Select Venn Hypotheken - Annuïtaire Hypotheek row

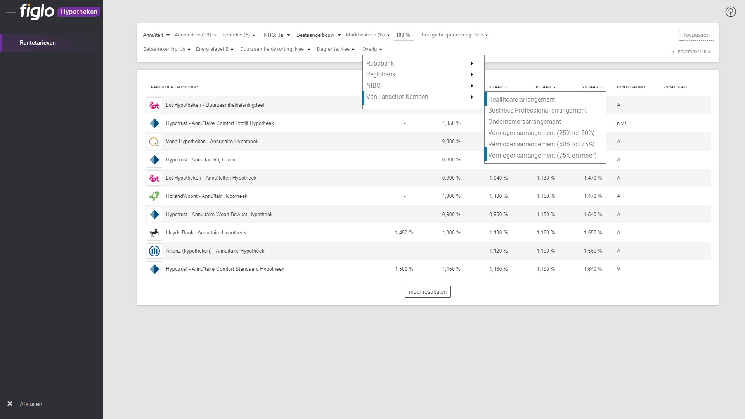pos(428,142)
